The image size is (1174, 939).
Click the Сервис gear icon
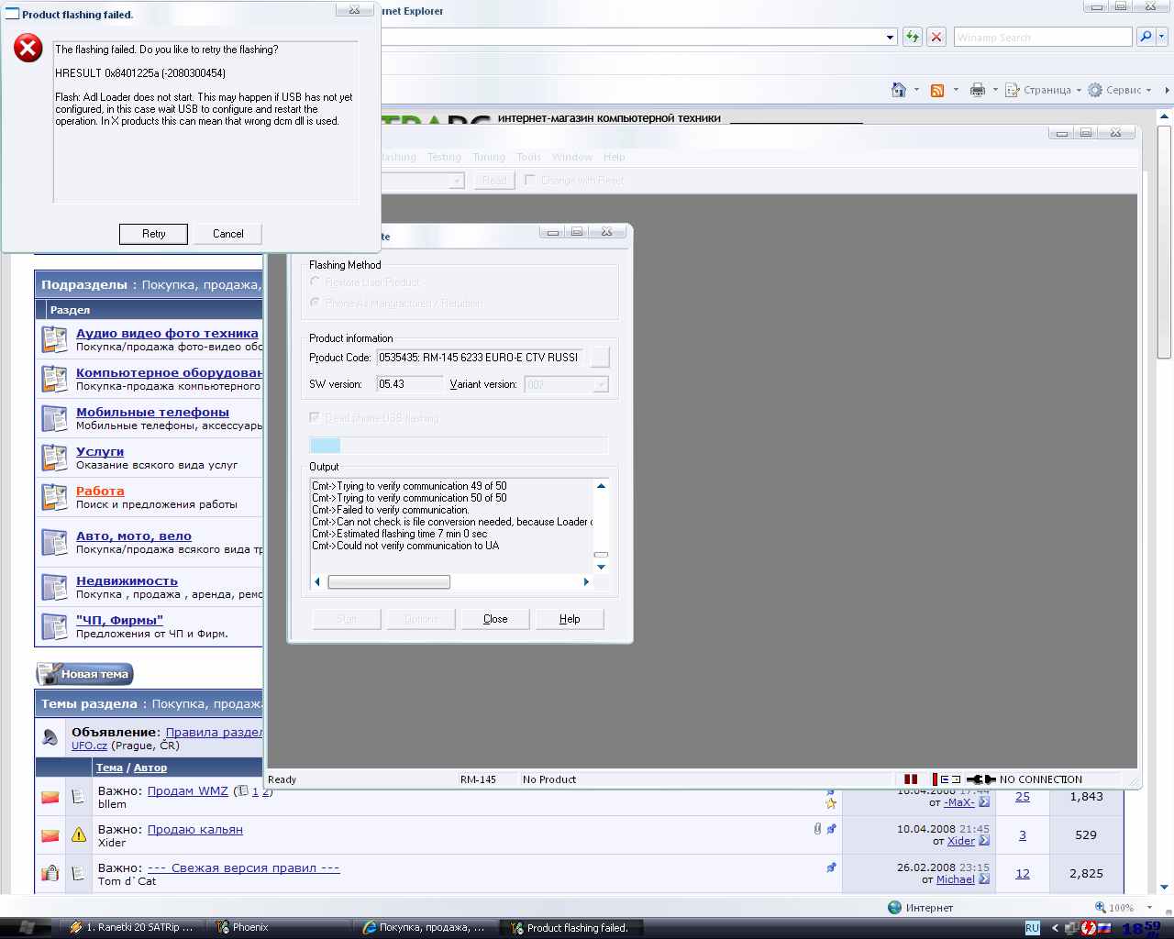click(x=1095, y=90)
